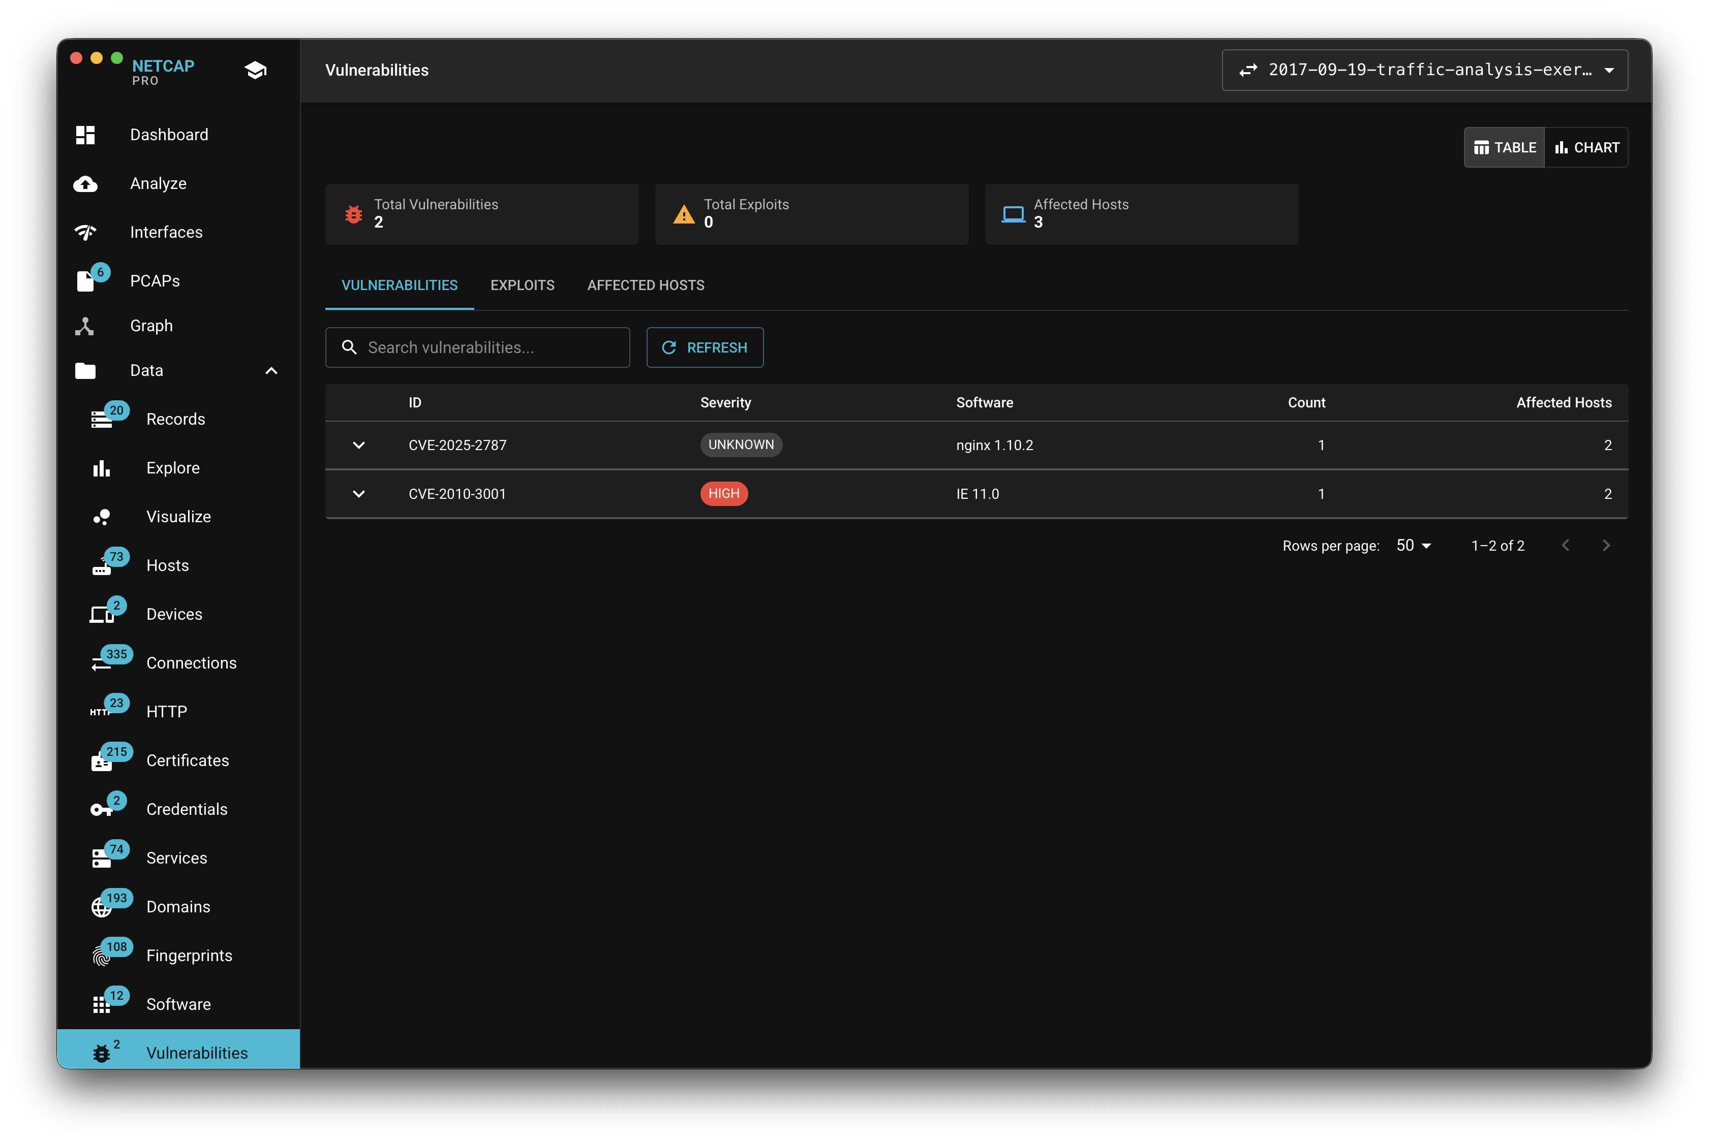Click the Graph node icon
This screenshot has height=1144, width=1709.
tap(85, 326)
